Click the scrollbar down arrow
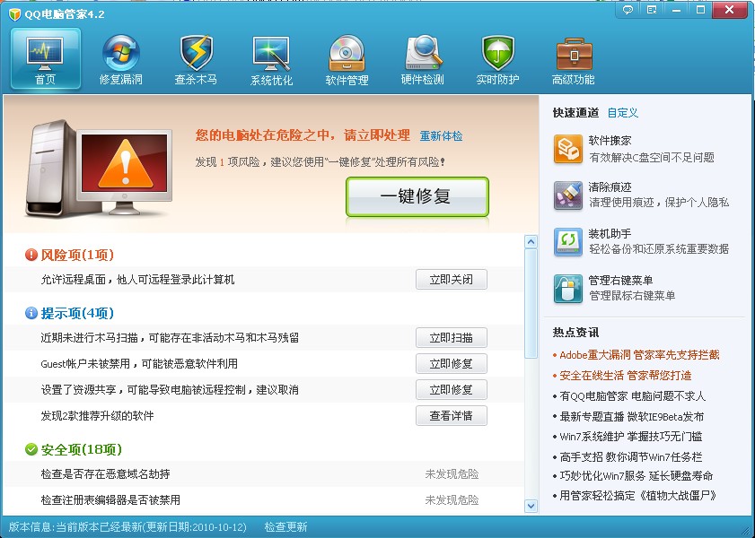Viewport: 755px width, 538px height. click(x=531, y=506)
